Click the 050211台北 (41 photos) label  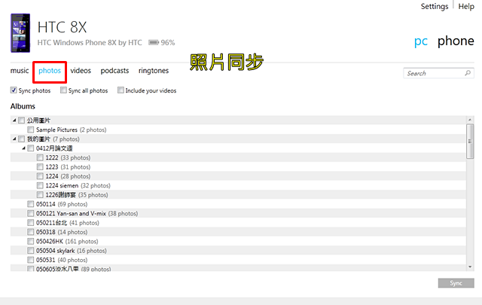tap(68, 223)
